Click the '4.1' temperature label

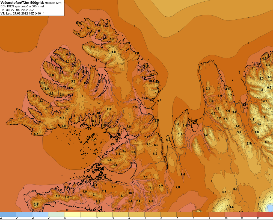(252, 119)
